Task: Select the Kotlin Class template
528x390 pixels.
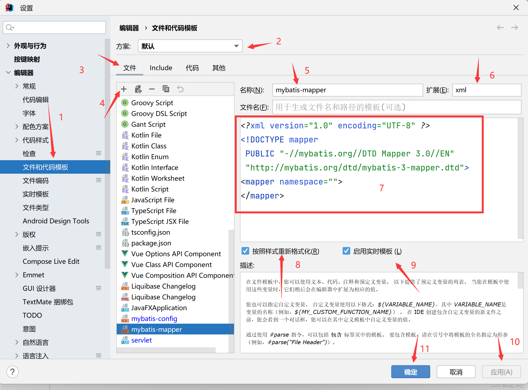Action: click(x=149, y=146)
